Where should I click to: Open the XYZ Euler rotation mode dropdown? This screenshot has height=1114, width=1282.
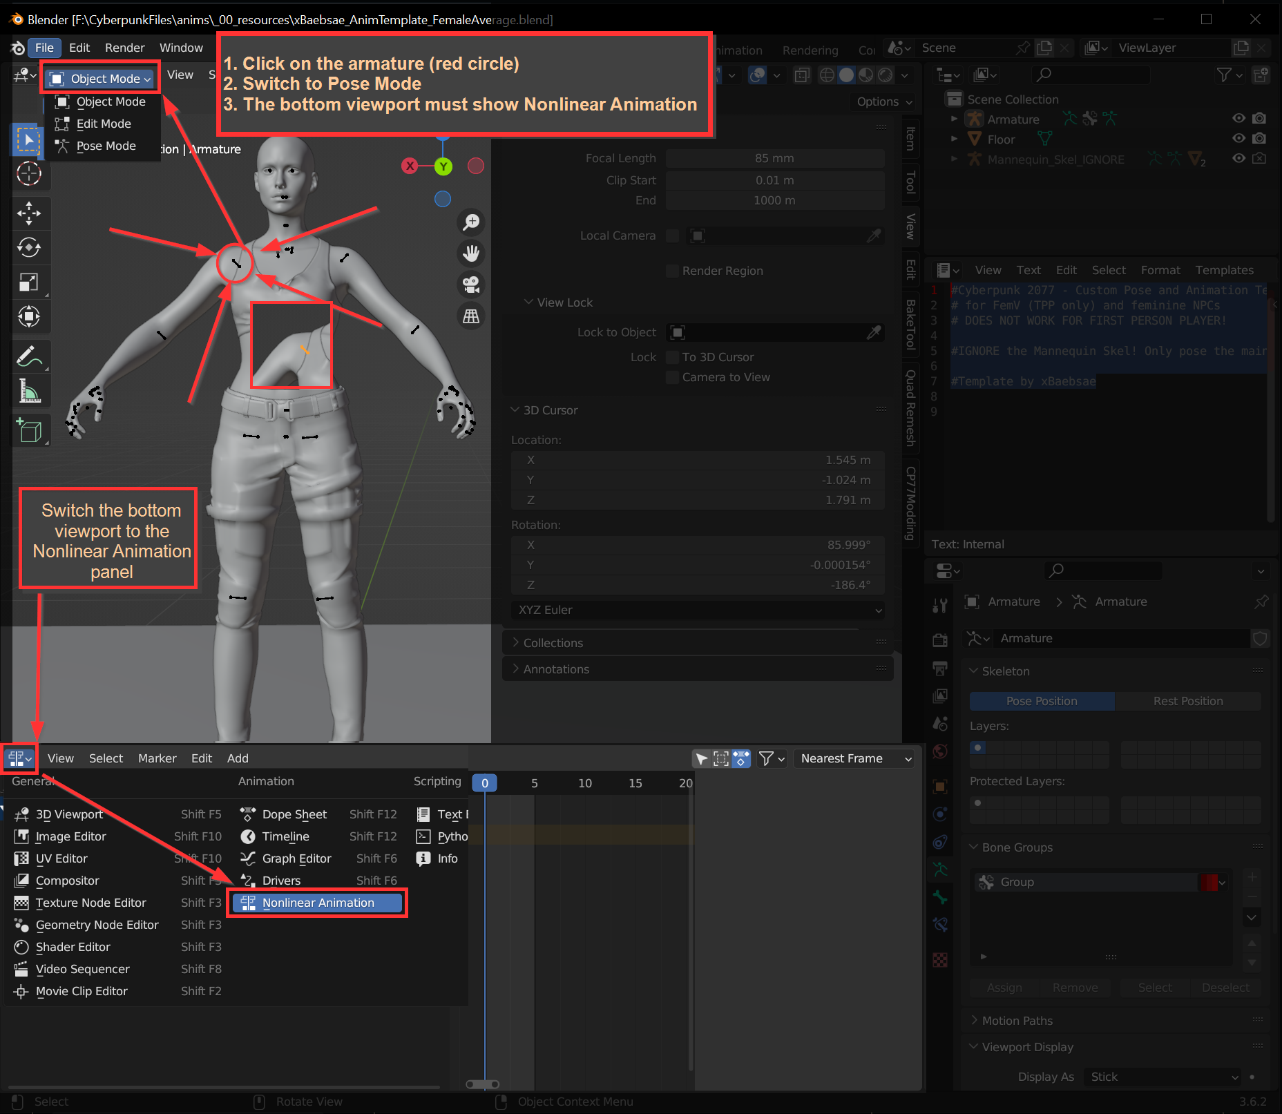[698, 610]
